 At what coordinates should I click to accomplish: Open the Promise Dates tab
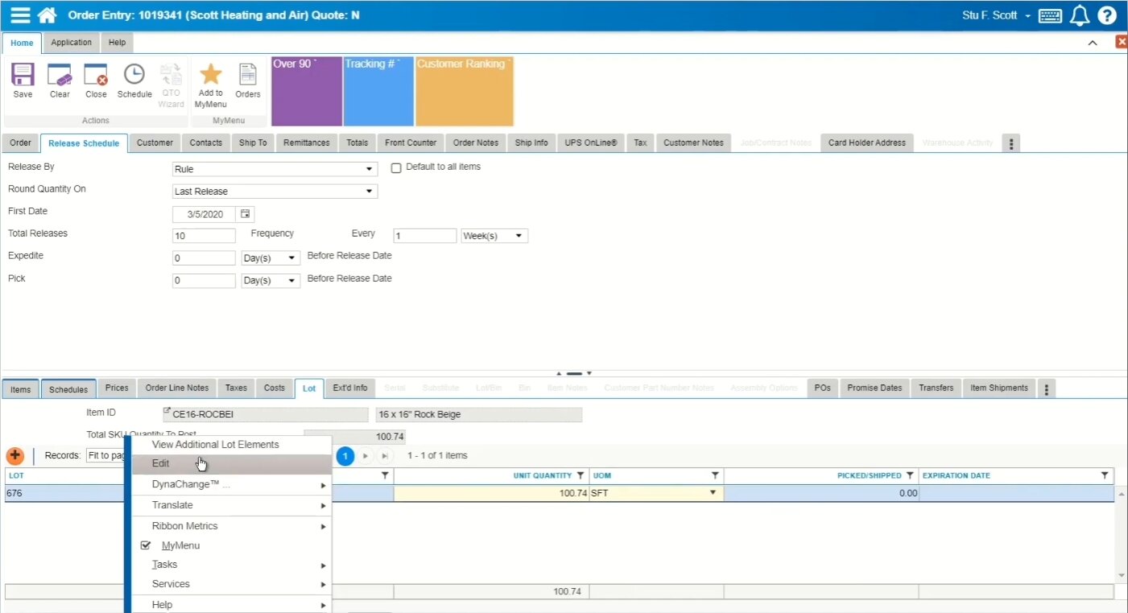tap(874, 388)
